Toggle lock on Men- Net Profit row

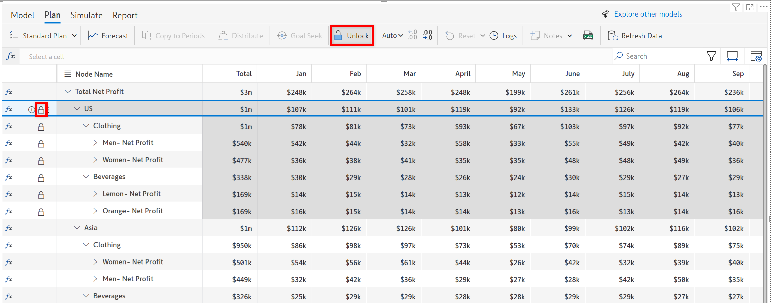point(41,144)
